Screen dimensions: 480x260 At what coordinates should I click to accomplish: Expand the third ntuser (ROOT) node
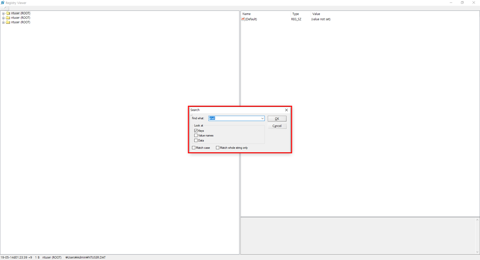3,22
